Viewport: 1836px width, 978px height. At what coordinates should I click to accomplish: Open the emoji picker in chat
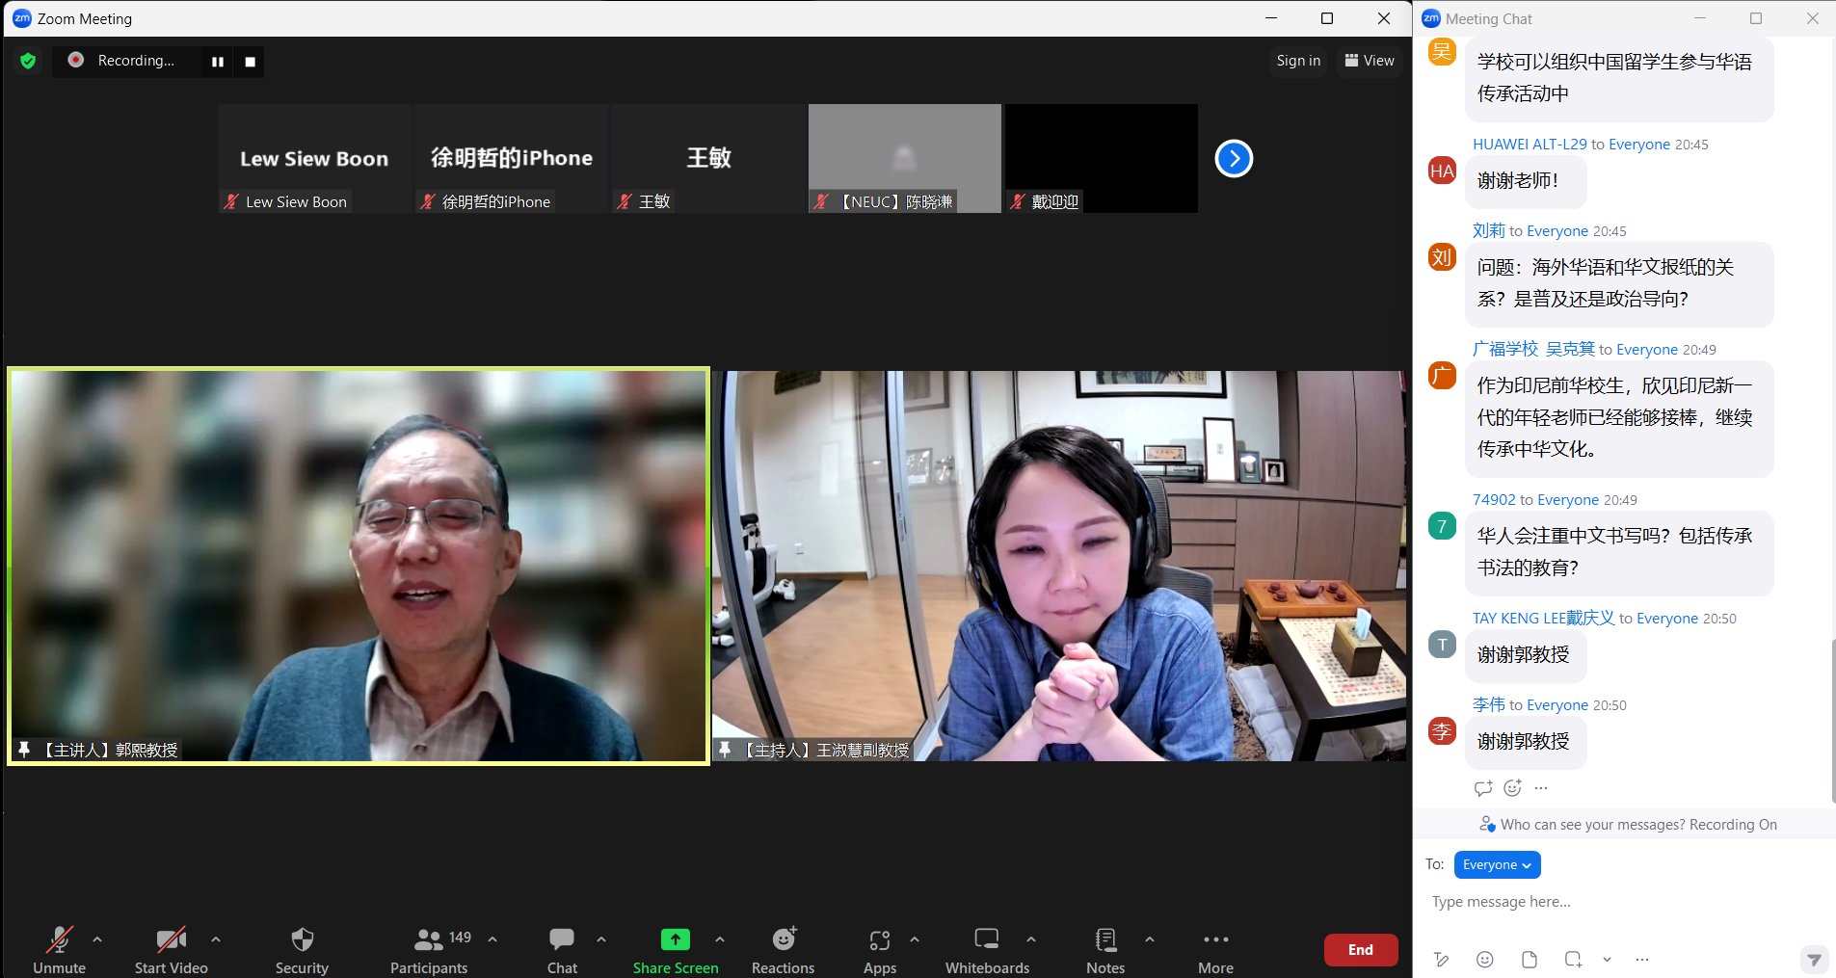click(1485, 960)
